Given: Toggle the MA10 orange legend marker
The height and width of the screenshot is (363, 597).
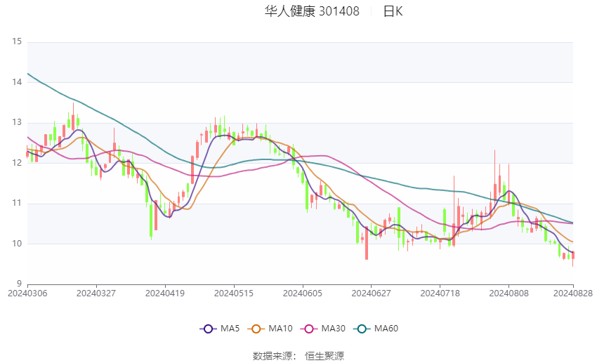Looking at the screenshot, I should [x=256, y=329].
